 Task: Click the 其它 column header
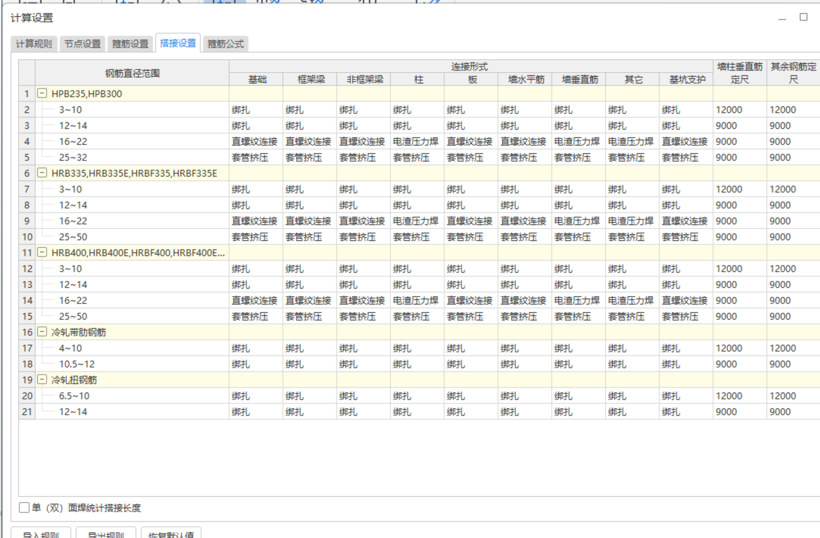[x=633, y=79]
